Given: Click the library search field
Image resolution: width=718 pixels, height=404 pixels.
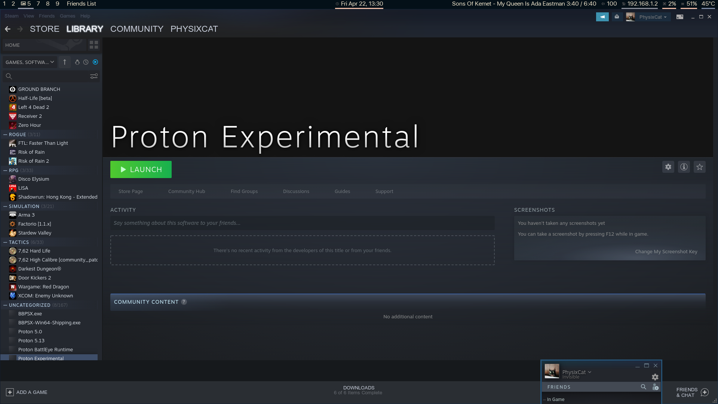Looking at the screenshot, I should 51,76.
